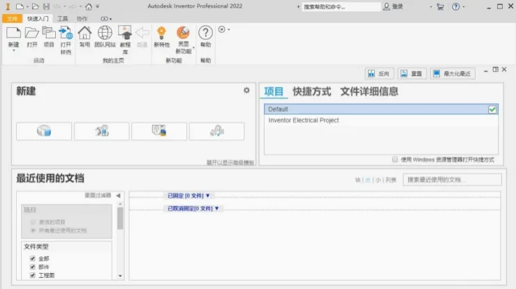The image size is (516, 289).
Task: Open the ribbon display options dropdown beside 协作
Action: [x=106, y=19]
